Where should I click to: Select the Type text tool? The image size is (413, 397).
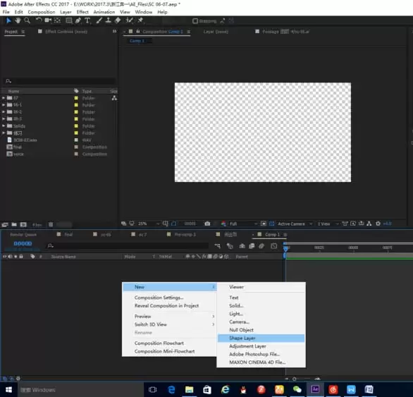pos(87,20)
